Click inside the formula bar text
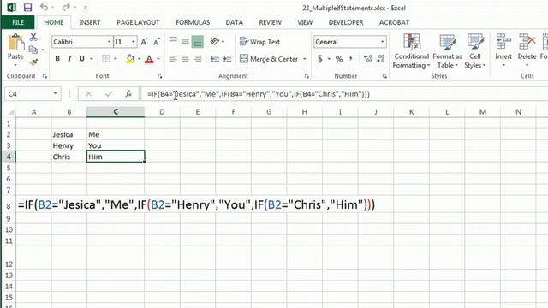Screen dimensions: 548x308 pyautogui.click(x=259, y=94)
